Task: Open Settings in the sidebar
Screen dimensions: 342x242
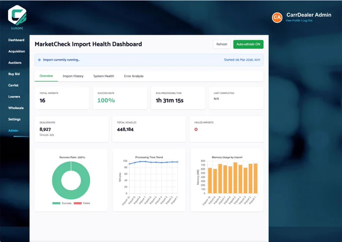Action: pos(15,119)
